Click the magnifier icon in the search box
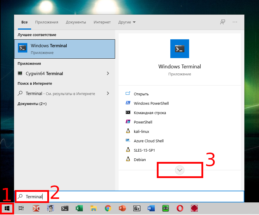This screenshot has width=259, height=215. point(20,196)
